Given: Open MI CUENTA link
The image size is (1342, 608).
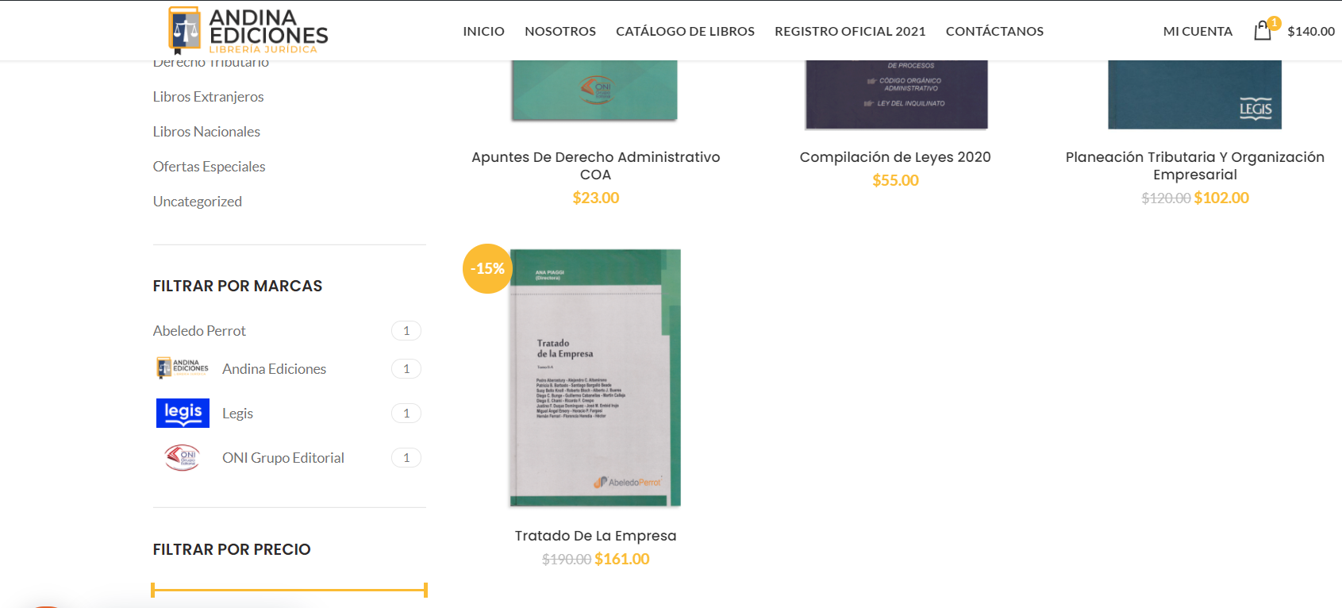Looking at the screenshot, I should pos(1198,31).
